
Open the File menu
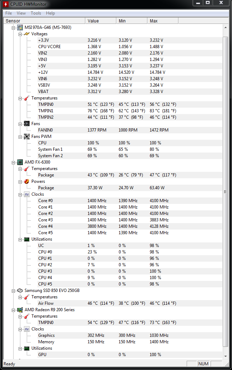click(9, 13)
